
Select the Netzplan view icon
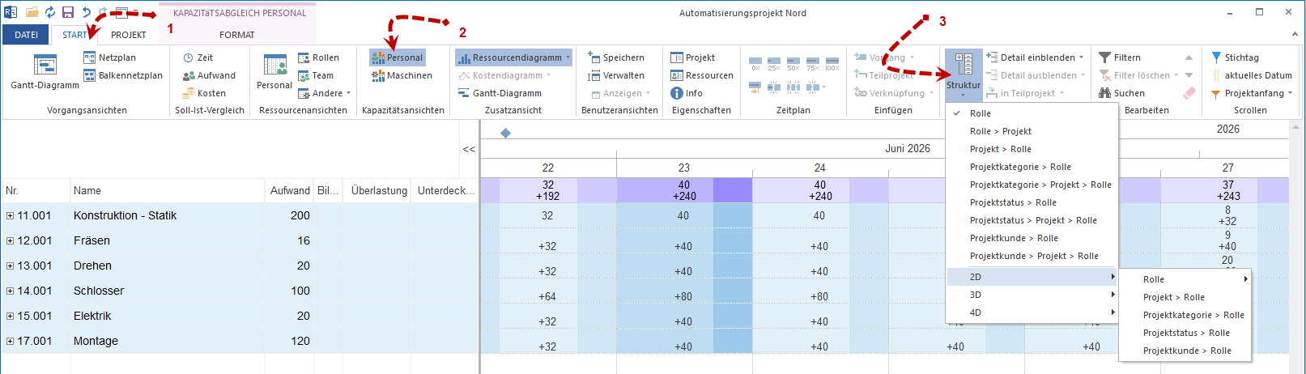(x=90, y=57)
